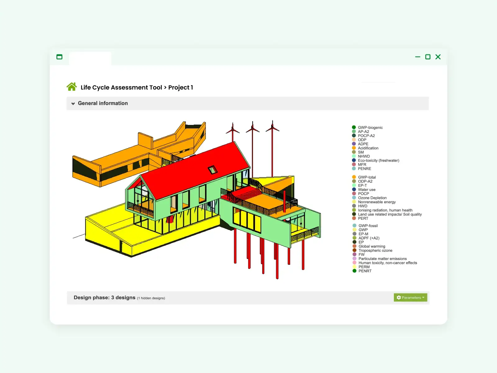Open the Parameters dropdown menu
Viewport: 497px width, 373px height.
pos(410,297)
